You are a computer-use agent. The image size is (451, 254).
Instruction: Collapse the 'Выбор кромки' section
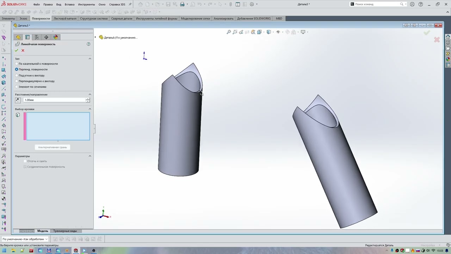point(90,109)
